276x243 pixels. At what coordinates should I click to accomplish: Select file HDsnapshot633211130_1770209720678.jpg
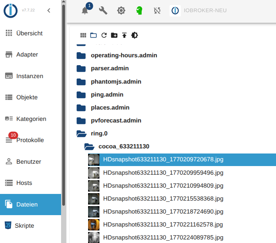pyautogui.click(x=182, y=160)
